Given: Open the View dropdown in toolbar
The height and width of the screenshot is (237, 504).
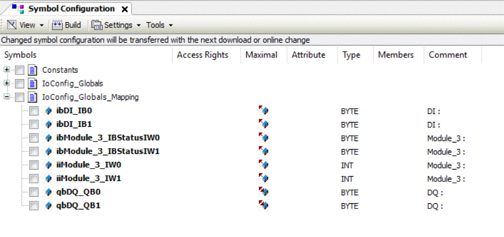Looking at the screenshot, I should (26, 25).
